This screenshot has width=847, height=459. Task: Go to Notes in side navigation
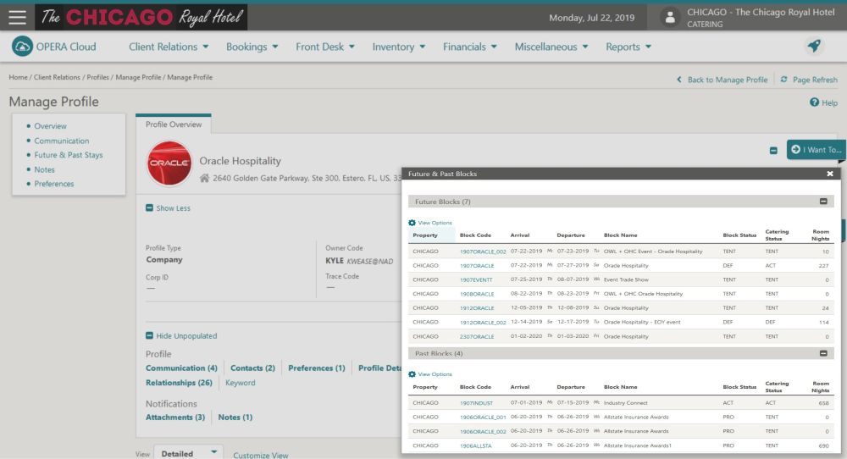coord(44,169)
